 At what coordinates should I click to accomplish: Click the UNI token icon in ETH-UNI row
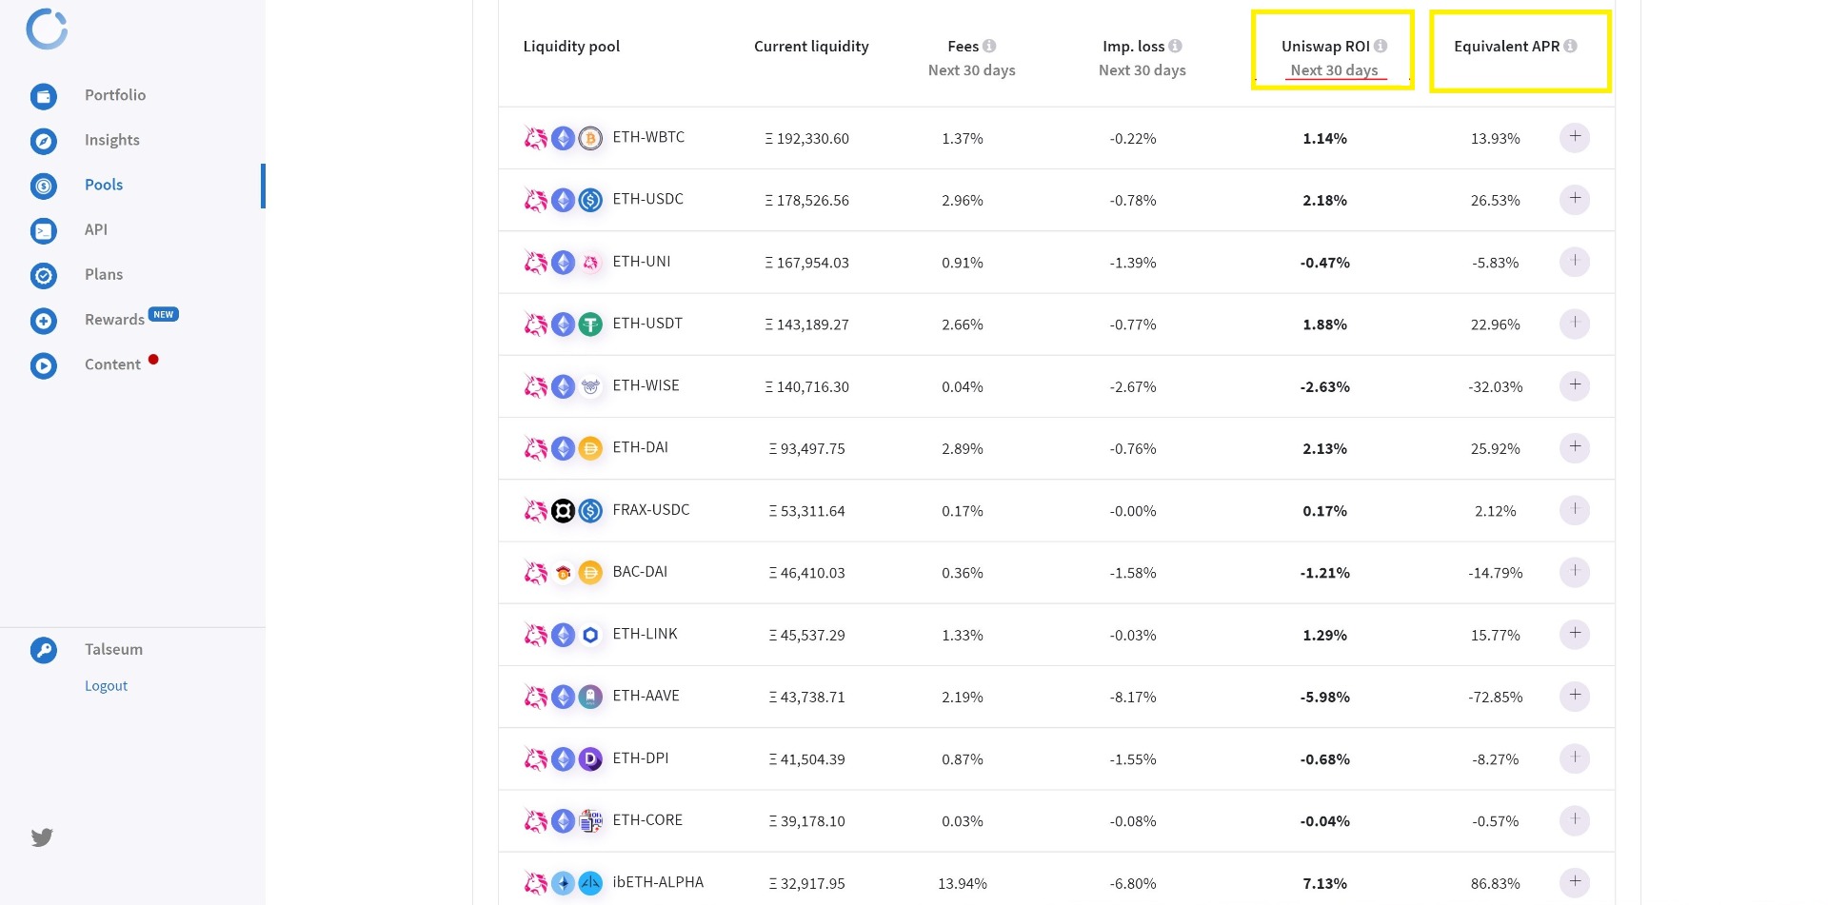[x=590, y=263]
